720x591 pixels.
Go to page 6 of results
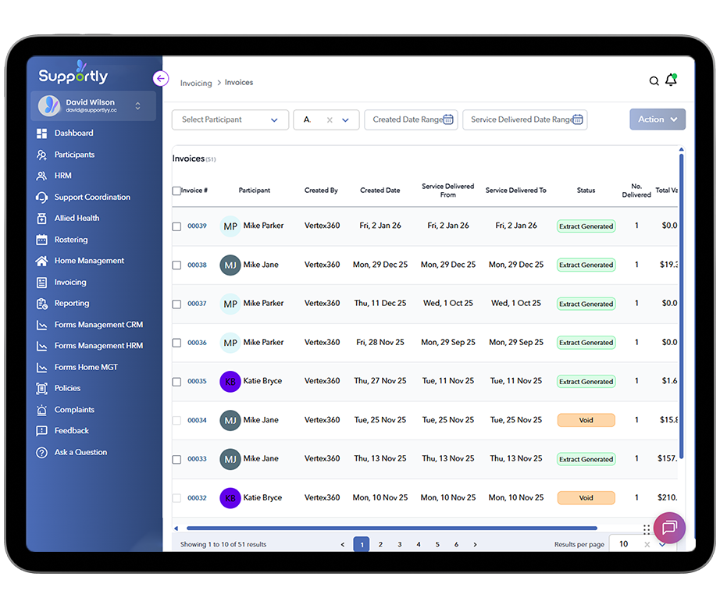click(x=456, y=544)
